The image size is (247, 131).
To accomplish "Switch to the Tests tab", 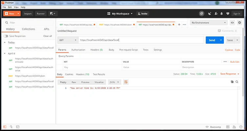I will tap(146, 50).
